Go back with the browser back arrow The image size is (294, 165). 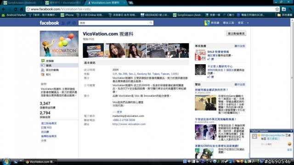click(4, 9)
